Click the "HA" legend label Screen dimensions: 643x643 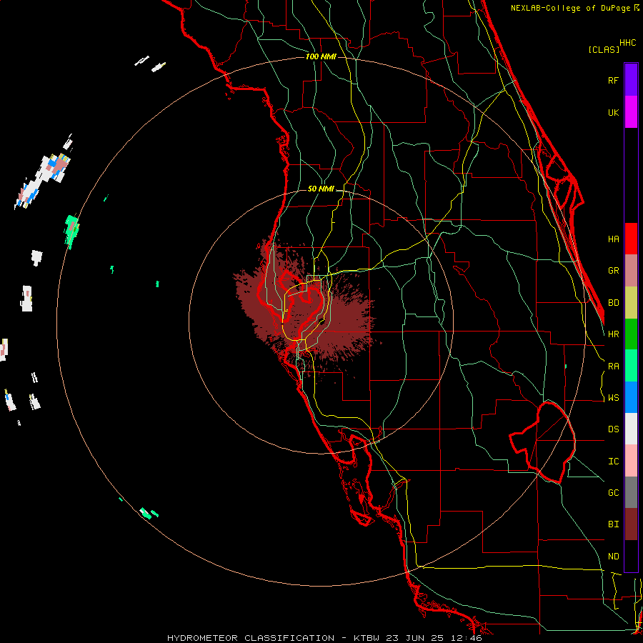pos(613,239)
